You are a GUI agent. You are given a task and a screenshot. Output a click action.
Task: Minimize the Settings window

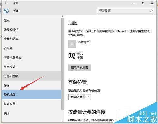coord(134,3)
